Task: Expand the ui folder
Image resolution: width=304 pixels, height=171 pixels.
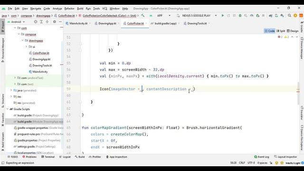Action: [x=27, y=47]
